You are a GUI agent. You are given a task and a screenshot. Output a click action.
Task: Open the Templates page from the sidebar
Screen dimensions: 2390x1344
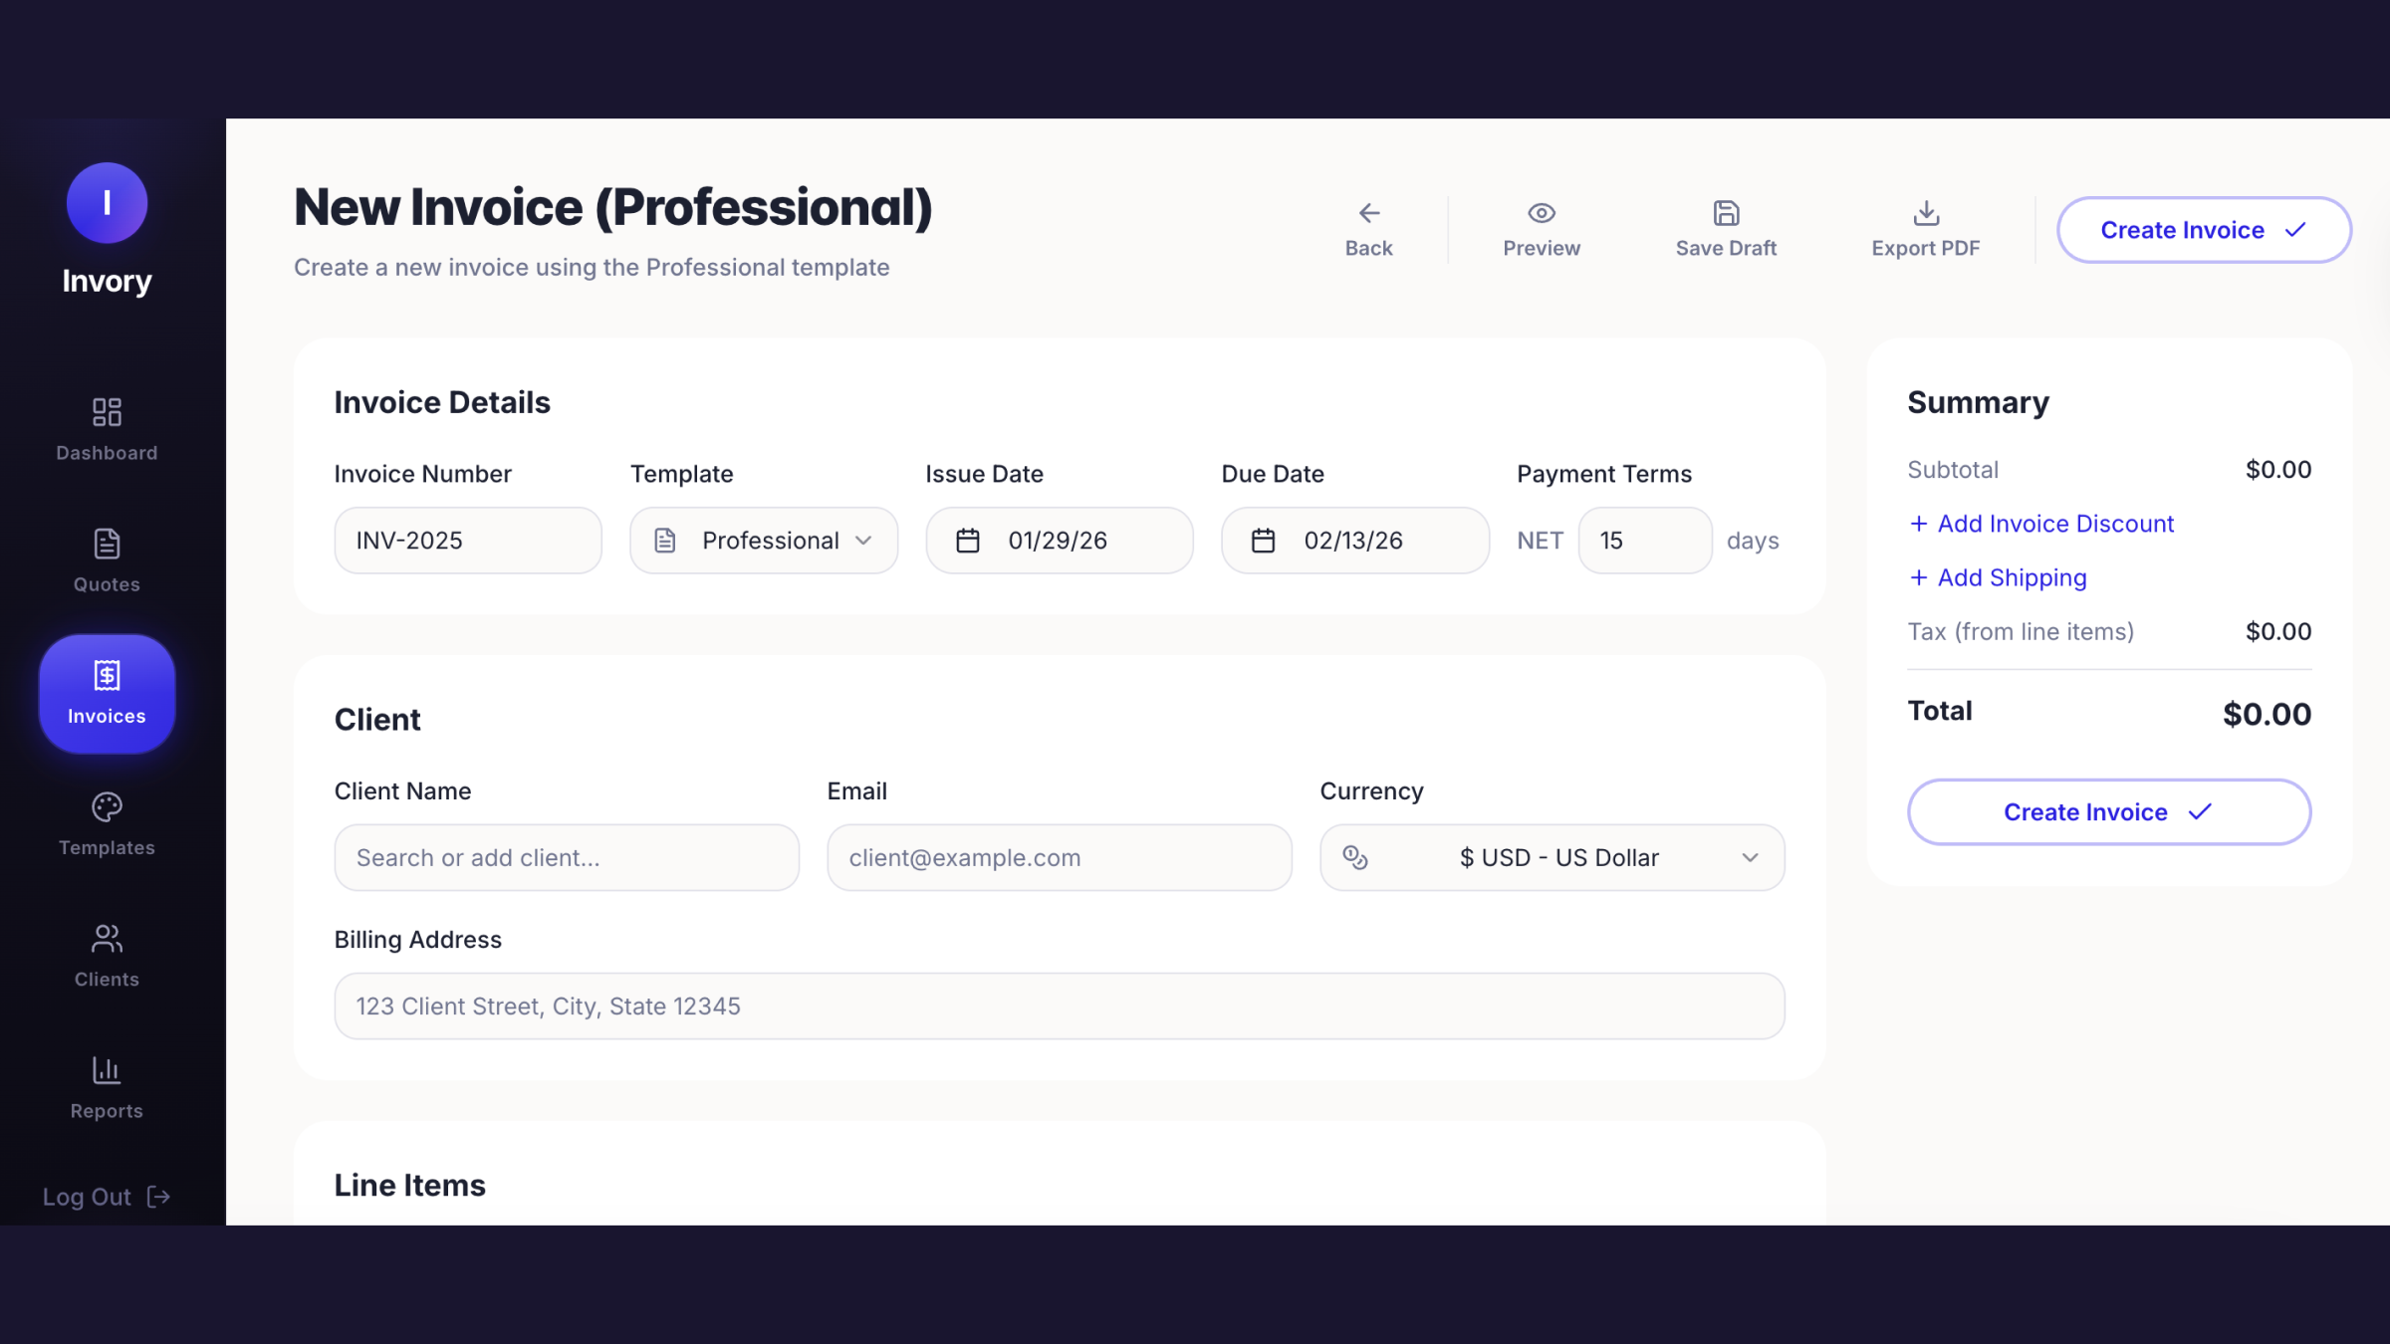pos(107,823)
